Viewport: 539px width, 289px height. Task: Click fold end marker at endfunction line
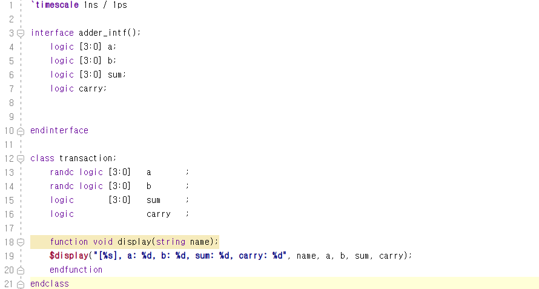[x=21, y=270]
